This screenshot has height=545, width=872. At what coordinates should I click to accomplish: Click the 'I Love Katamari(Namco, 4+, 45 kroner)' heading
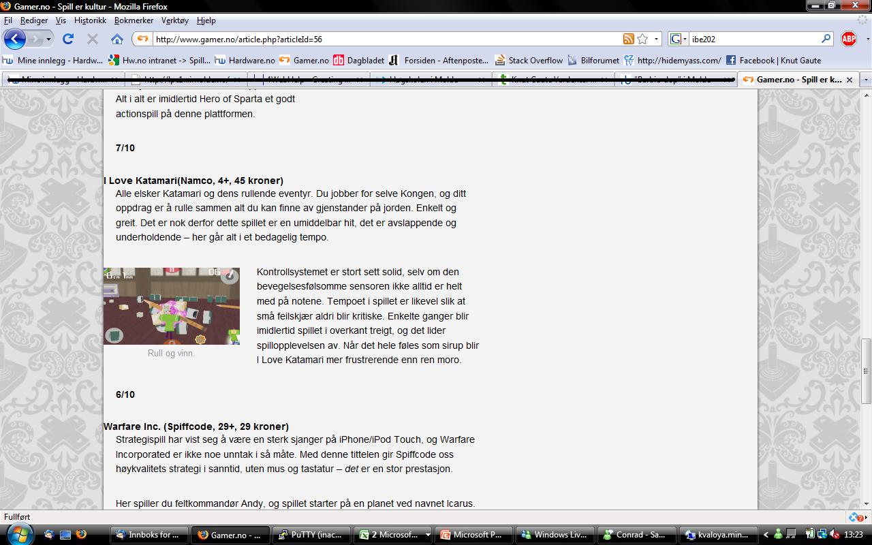193,181
